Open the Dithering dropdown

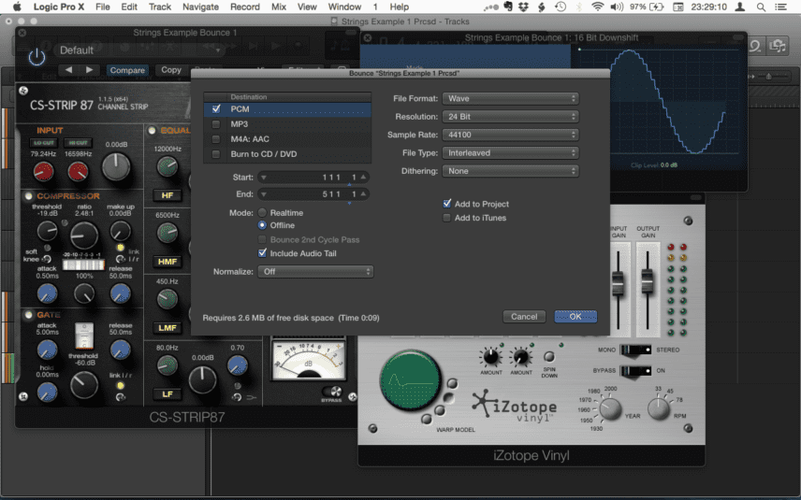pos(510,171)
